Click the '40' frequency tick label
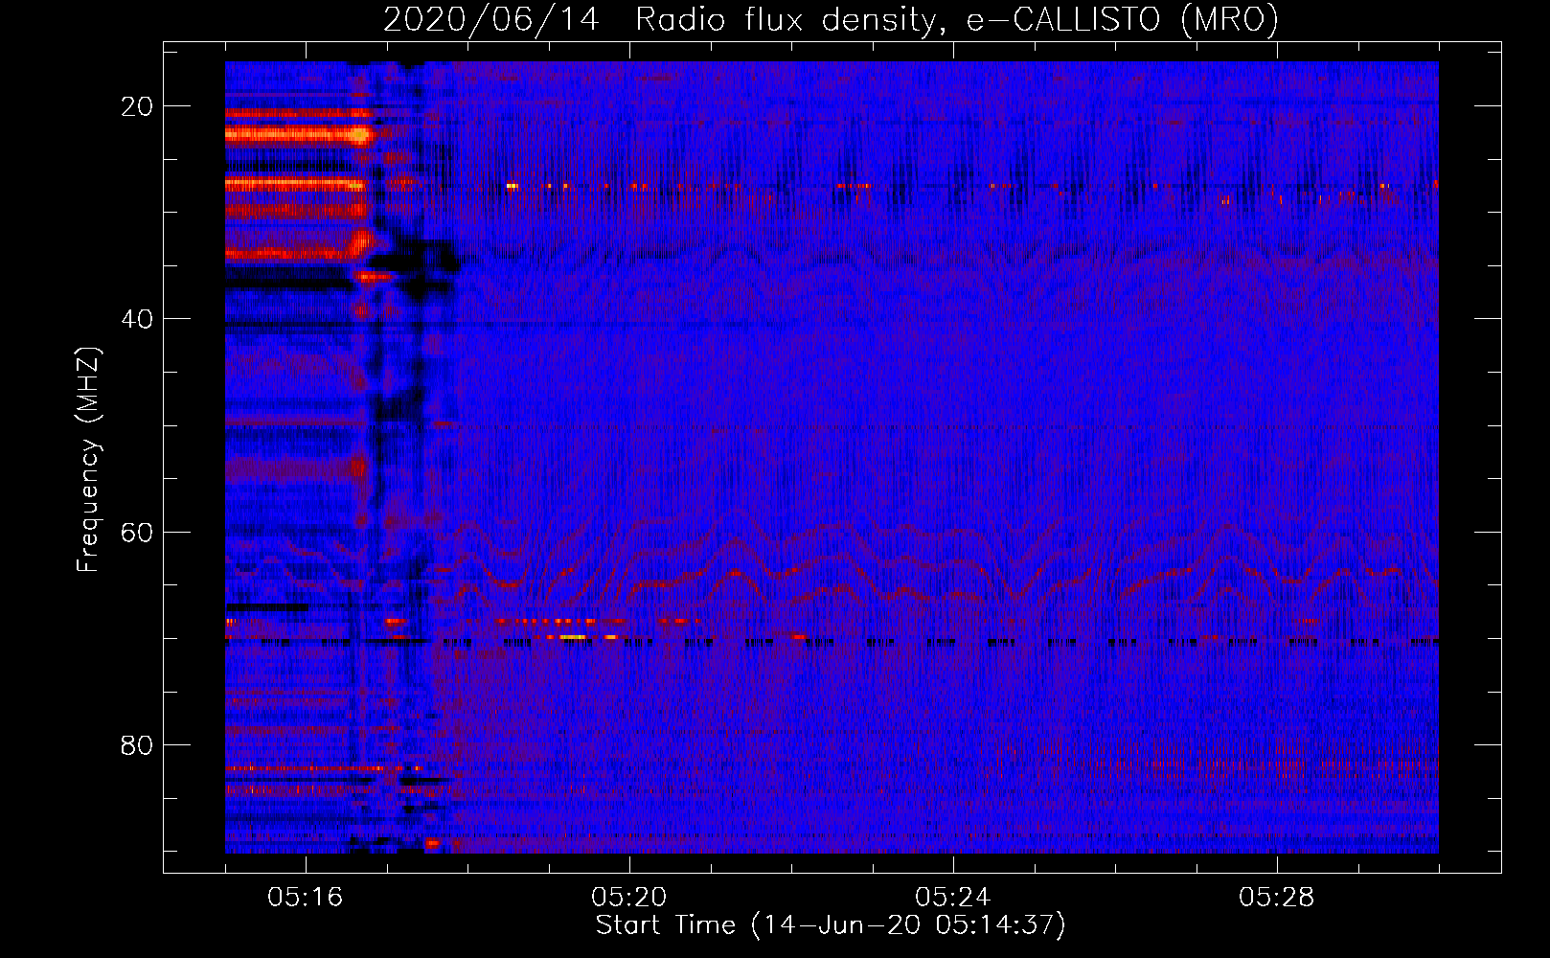1550x958 pixels. (137, 319)
